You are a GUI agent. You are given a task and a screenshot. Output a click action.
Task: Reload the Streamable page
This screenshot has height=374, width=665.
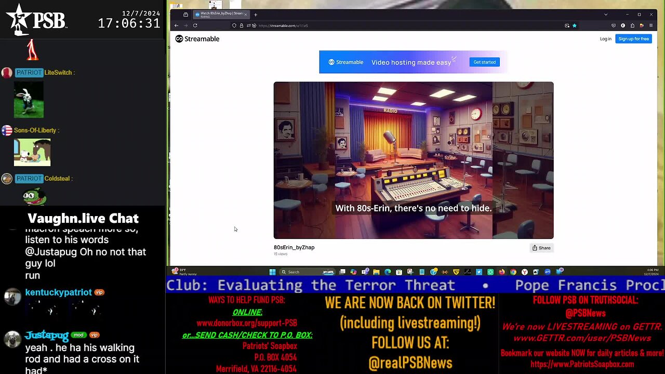click(x=195, y=25)
